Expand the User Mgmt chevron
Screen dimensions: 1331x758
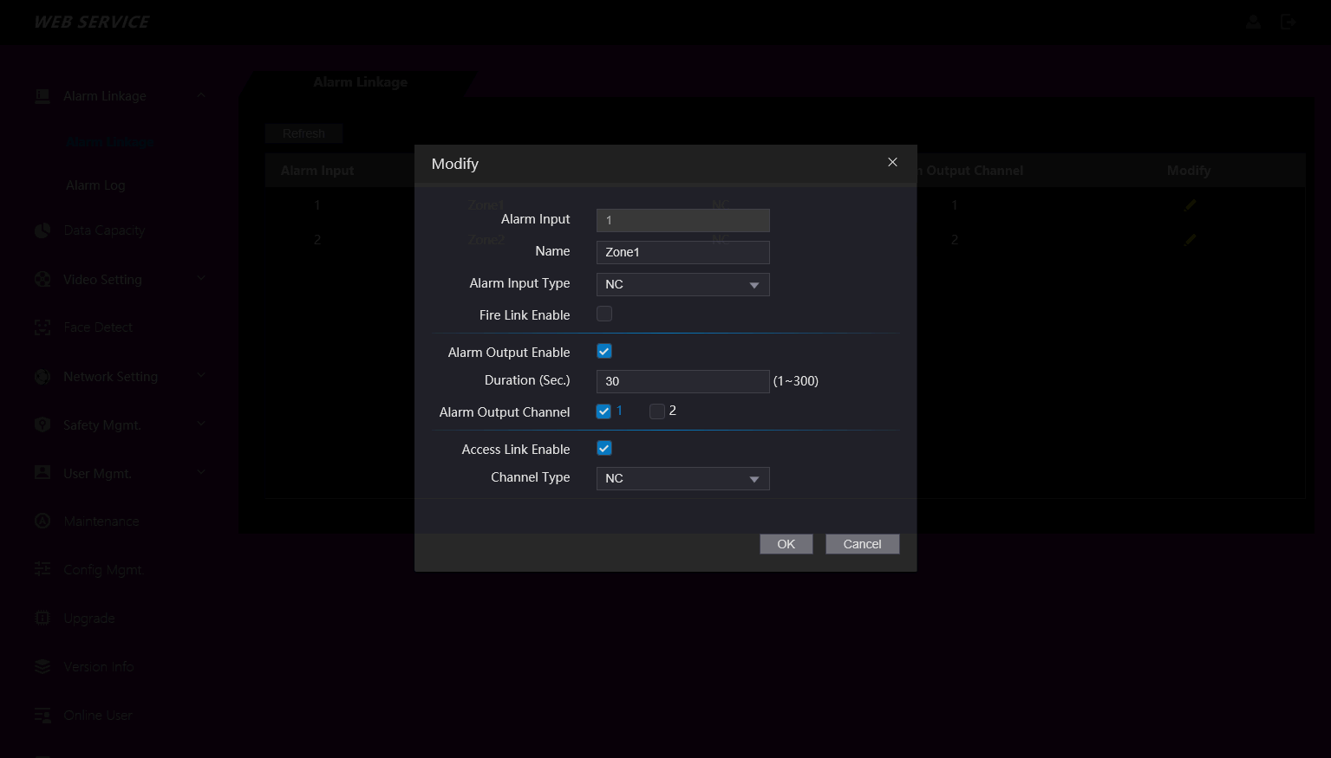pos(201,472)
